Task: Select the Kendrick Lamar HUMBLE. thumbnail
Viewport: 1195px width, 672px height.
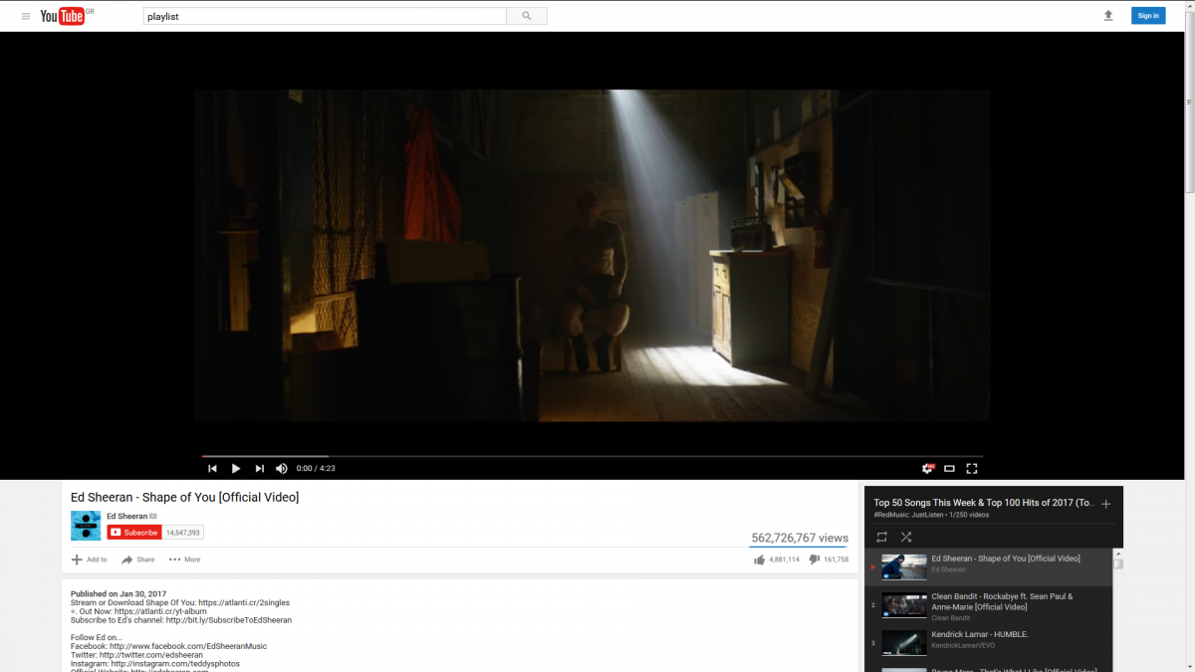Action: (x=904, y=643)
